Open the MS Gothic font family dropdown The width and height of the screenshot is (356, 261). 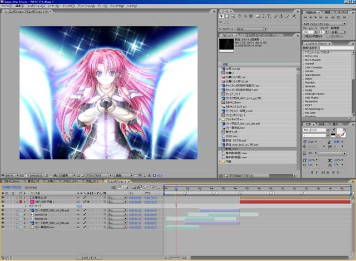[328, 130]
